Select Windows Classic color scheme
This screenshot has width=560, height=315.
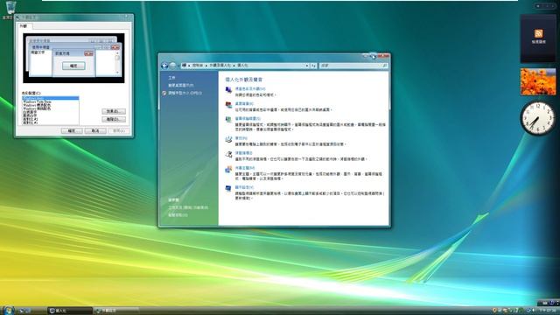coord(51,108)
